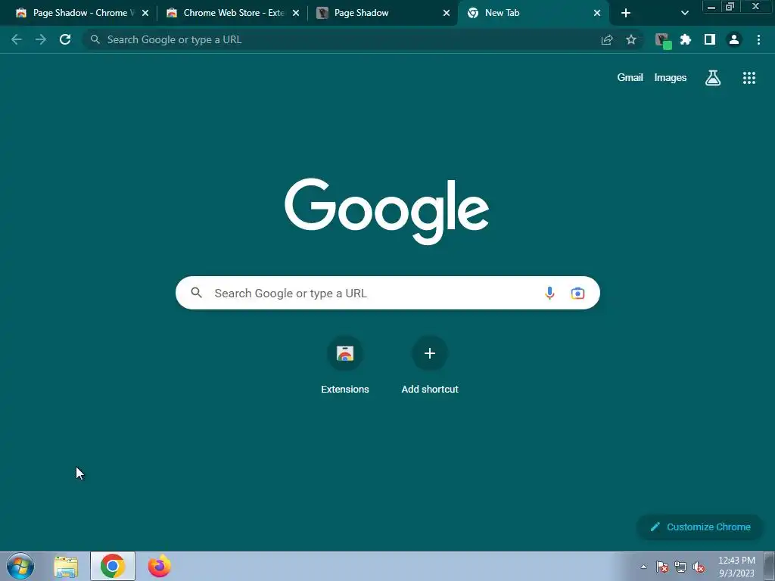The height and width of the screenshot is (581, 775).
Task: Expand the tab search chevron
Action: click(684, 13)
